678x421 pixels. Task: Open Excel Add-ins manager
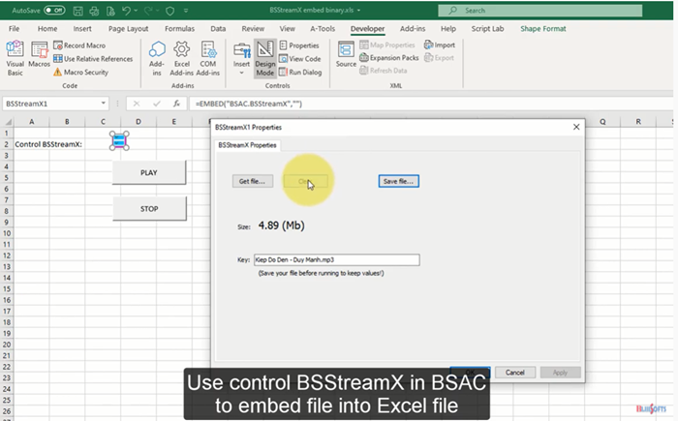pyautogui.click(x=182, y=58)
